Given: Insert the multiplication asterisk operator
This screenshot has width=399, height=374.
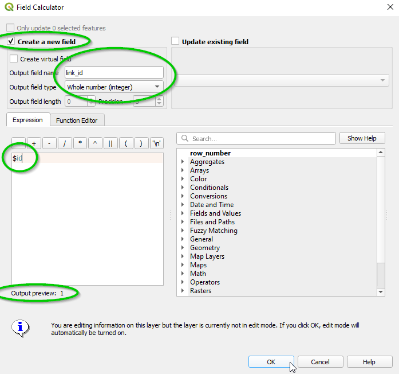Looking at the screenshot, I should [x=81, y=143].
